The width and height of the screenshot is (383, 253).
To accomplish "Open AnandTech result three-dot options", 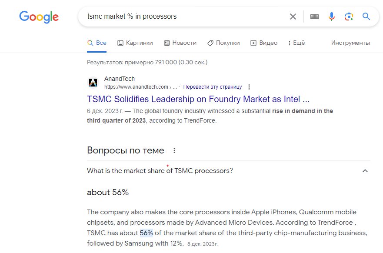I will point(249,87).
